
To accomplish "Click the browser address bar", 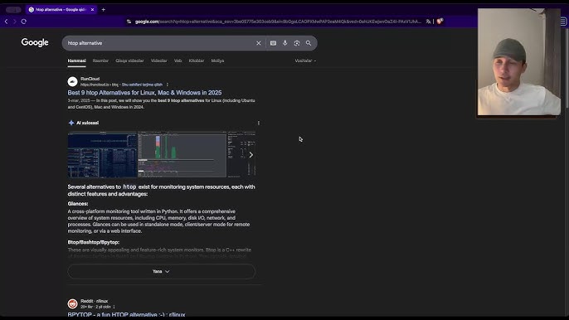I will pos(278,22).
